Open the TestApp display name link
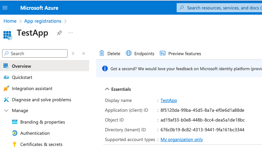 [x=169, y=100]
